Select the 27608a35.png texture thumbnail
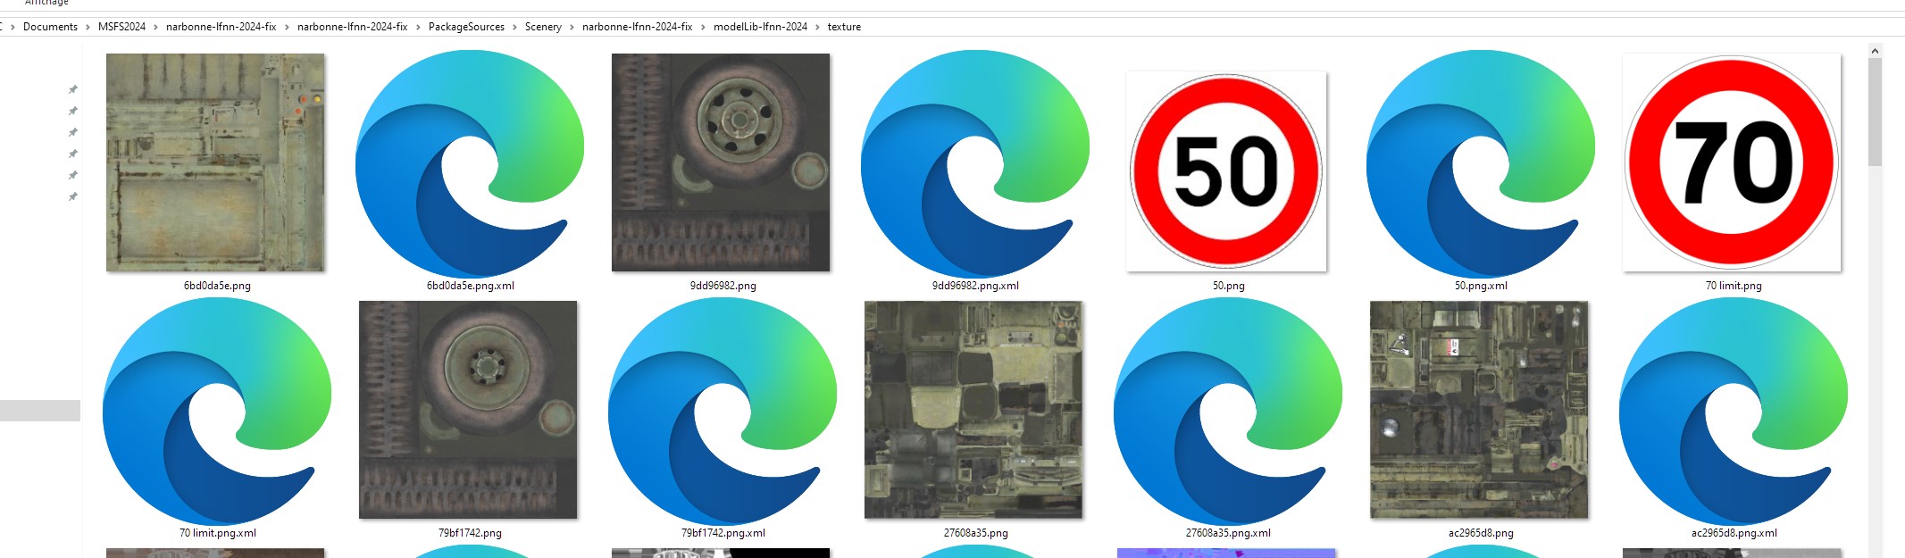 point(973,410)
